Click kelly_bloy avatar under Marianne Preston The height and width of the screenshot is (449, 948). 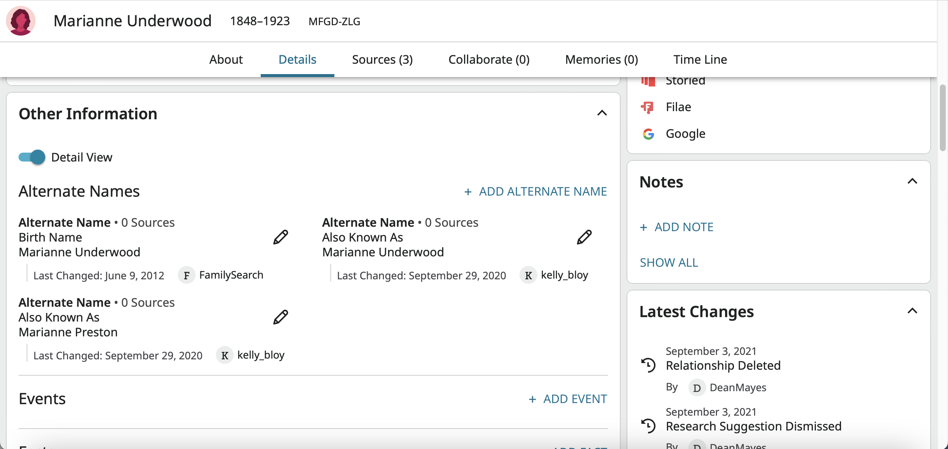pos(225,355)
